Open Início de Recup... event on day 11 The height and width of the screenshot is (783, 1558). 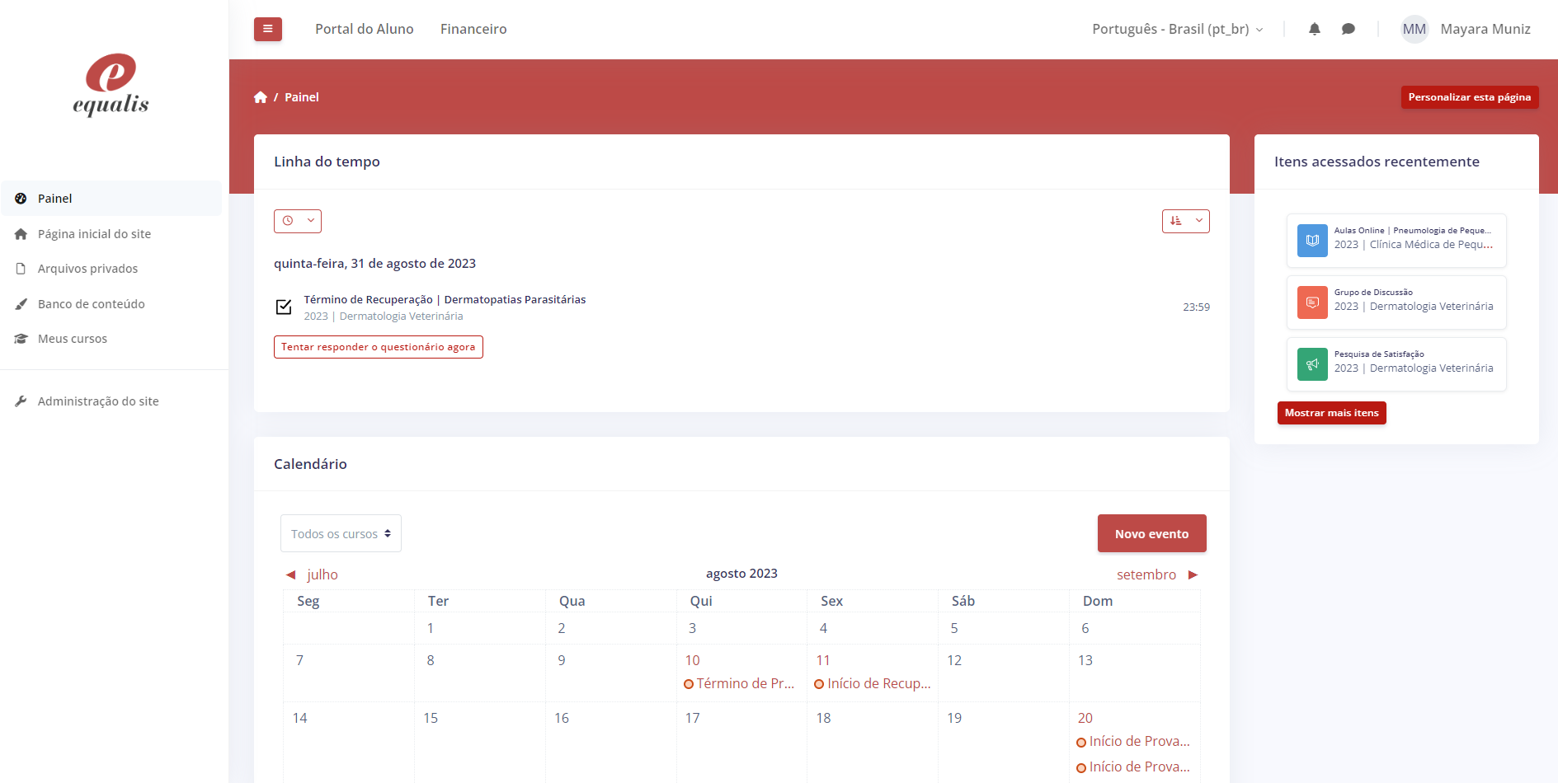878,683
